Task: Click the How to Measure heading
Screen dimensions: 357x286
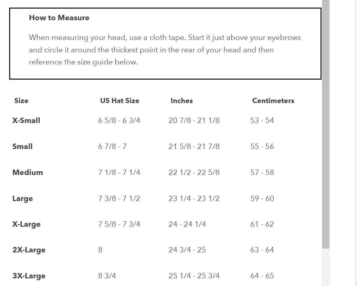Action: 59,18
